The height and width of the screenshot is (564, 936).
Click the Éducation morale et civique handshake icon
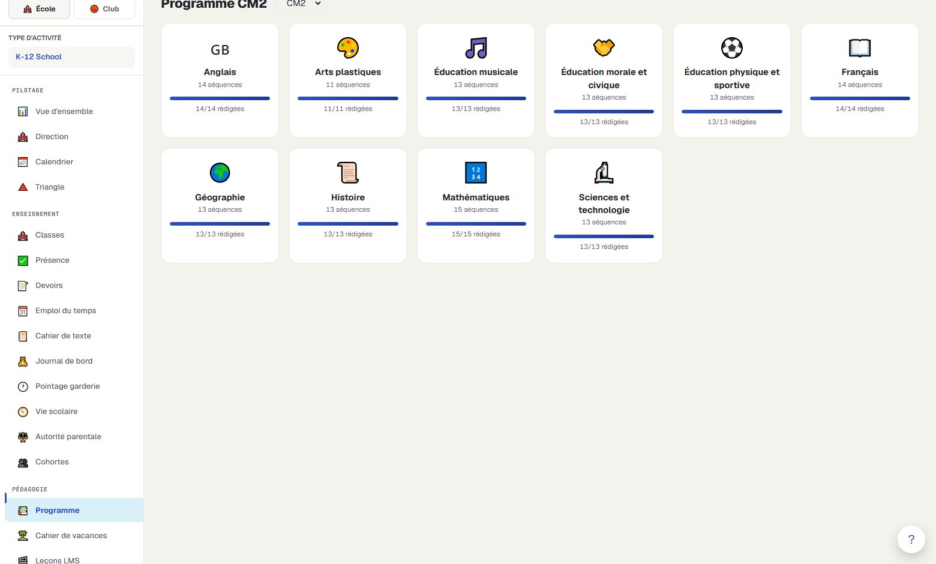604,47
